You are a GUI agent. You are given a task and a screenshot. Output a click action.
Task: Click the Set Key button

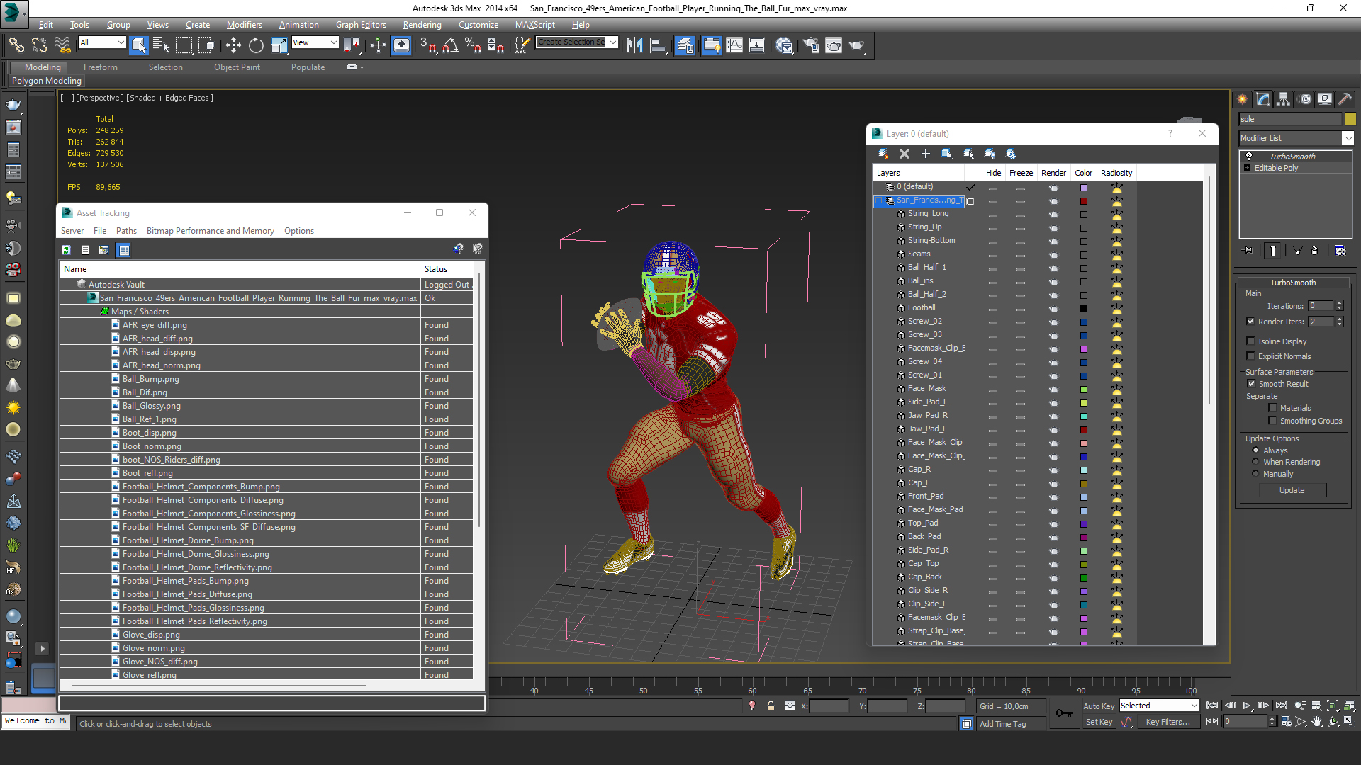pos(1098,722)
